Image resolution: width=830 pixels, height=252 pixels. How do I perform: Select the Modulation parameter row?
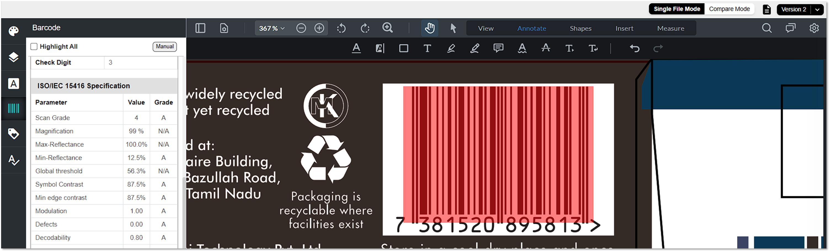click(x=105, y=211)
